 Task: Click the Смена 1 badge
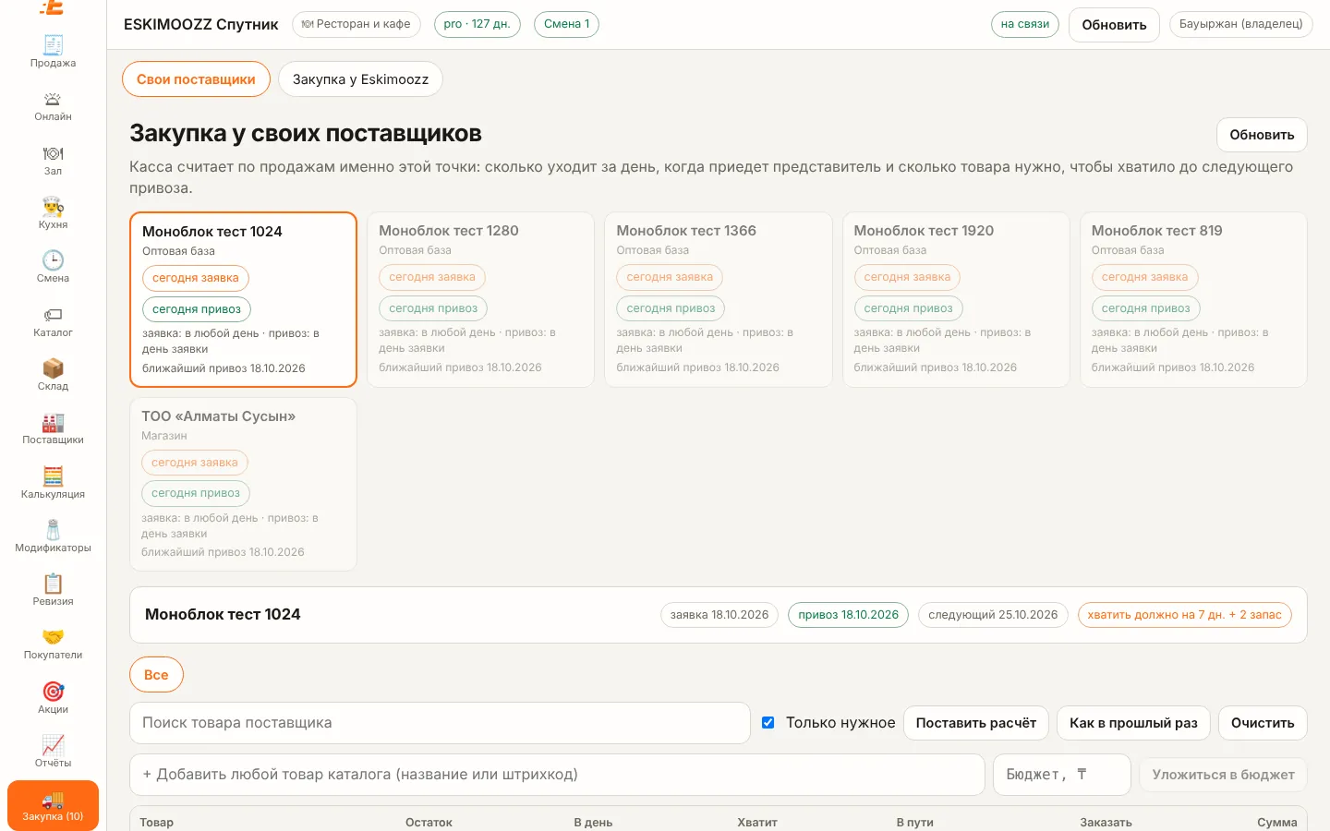[566, 24]
